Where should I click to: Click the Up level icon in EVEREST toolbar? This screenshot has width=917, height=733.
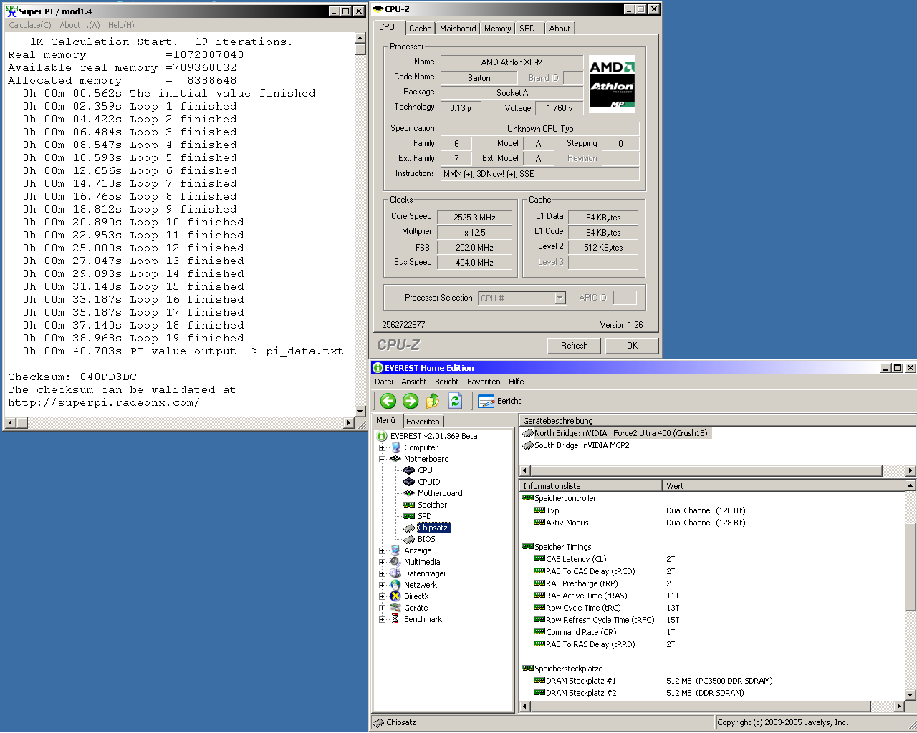coord(433,401)
